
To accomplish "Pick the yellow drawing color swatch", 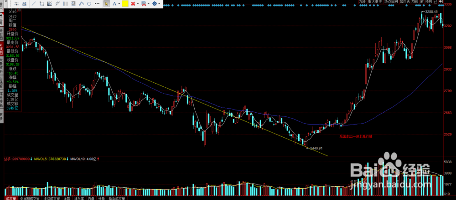I will coord(125,4).
